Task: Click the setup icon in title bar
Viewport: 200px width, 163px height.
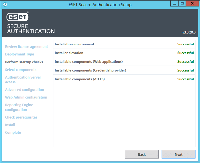Action: pyautogui.click(x=5, y=5)
